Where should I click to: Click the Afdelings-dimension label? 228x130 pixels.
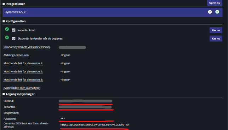coord(16,55)
